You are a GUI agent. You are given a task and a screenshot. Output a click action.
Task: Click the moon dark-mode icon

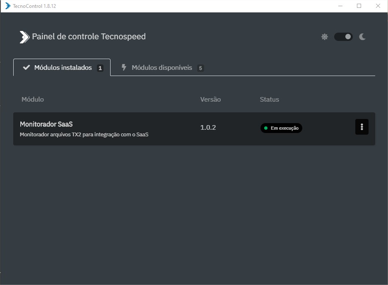click(362, 37)
